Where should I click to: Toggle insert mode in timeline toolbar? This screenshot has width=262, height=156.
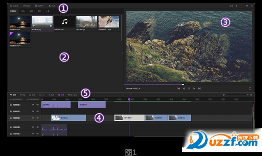click(72, 95)
